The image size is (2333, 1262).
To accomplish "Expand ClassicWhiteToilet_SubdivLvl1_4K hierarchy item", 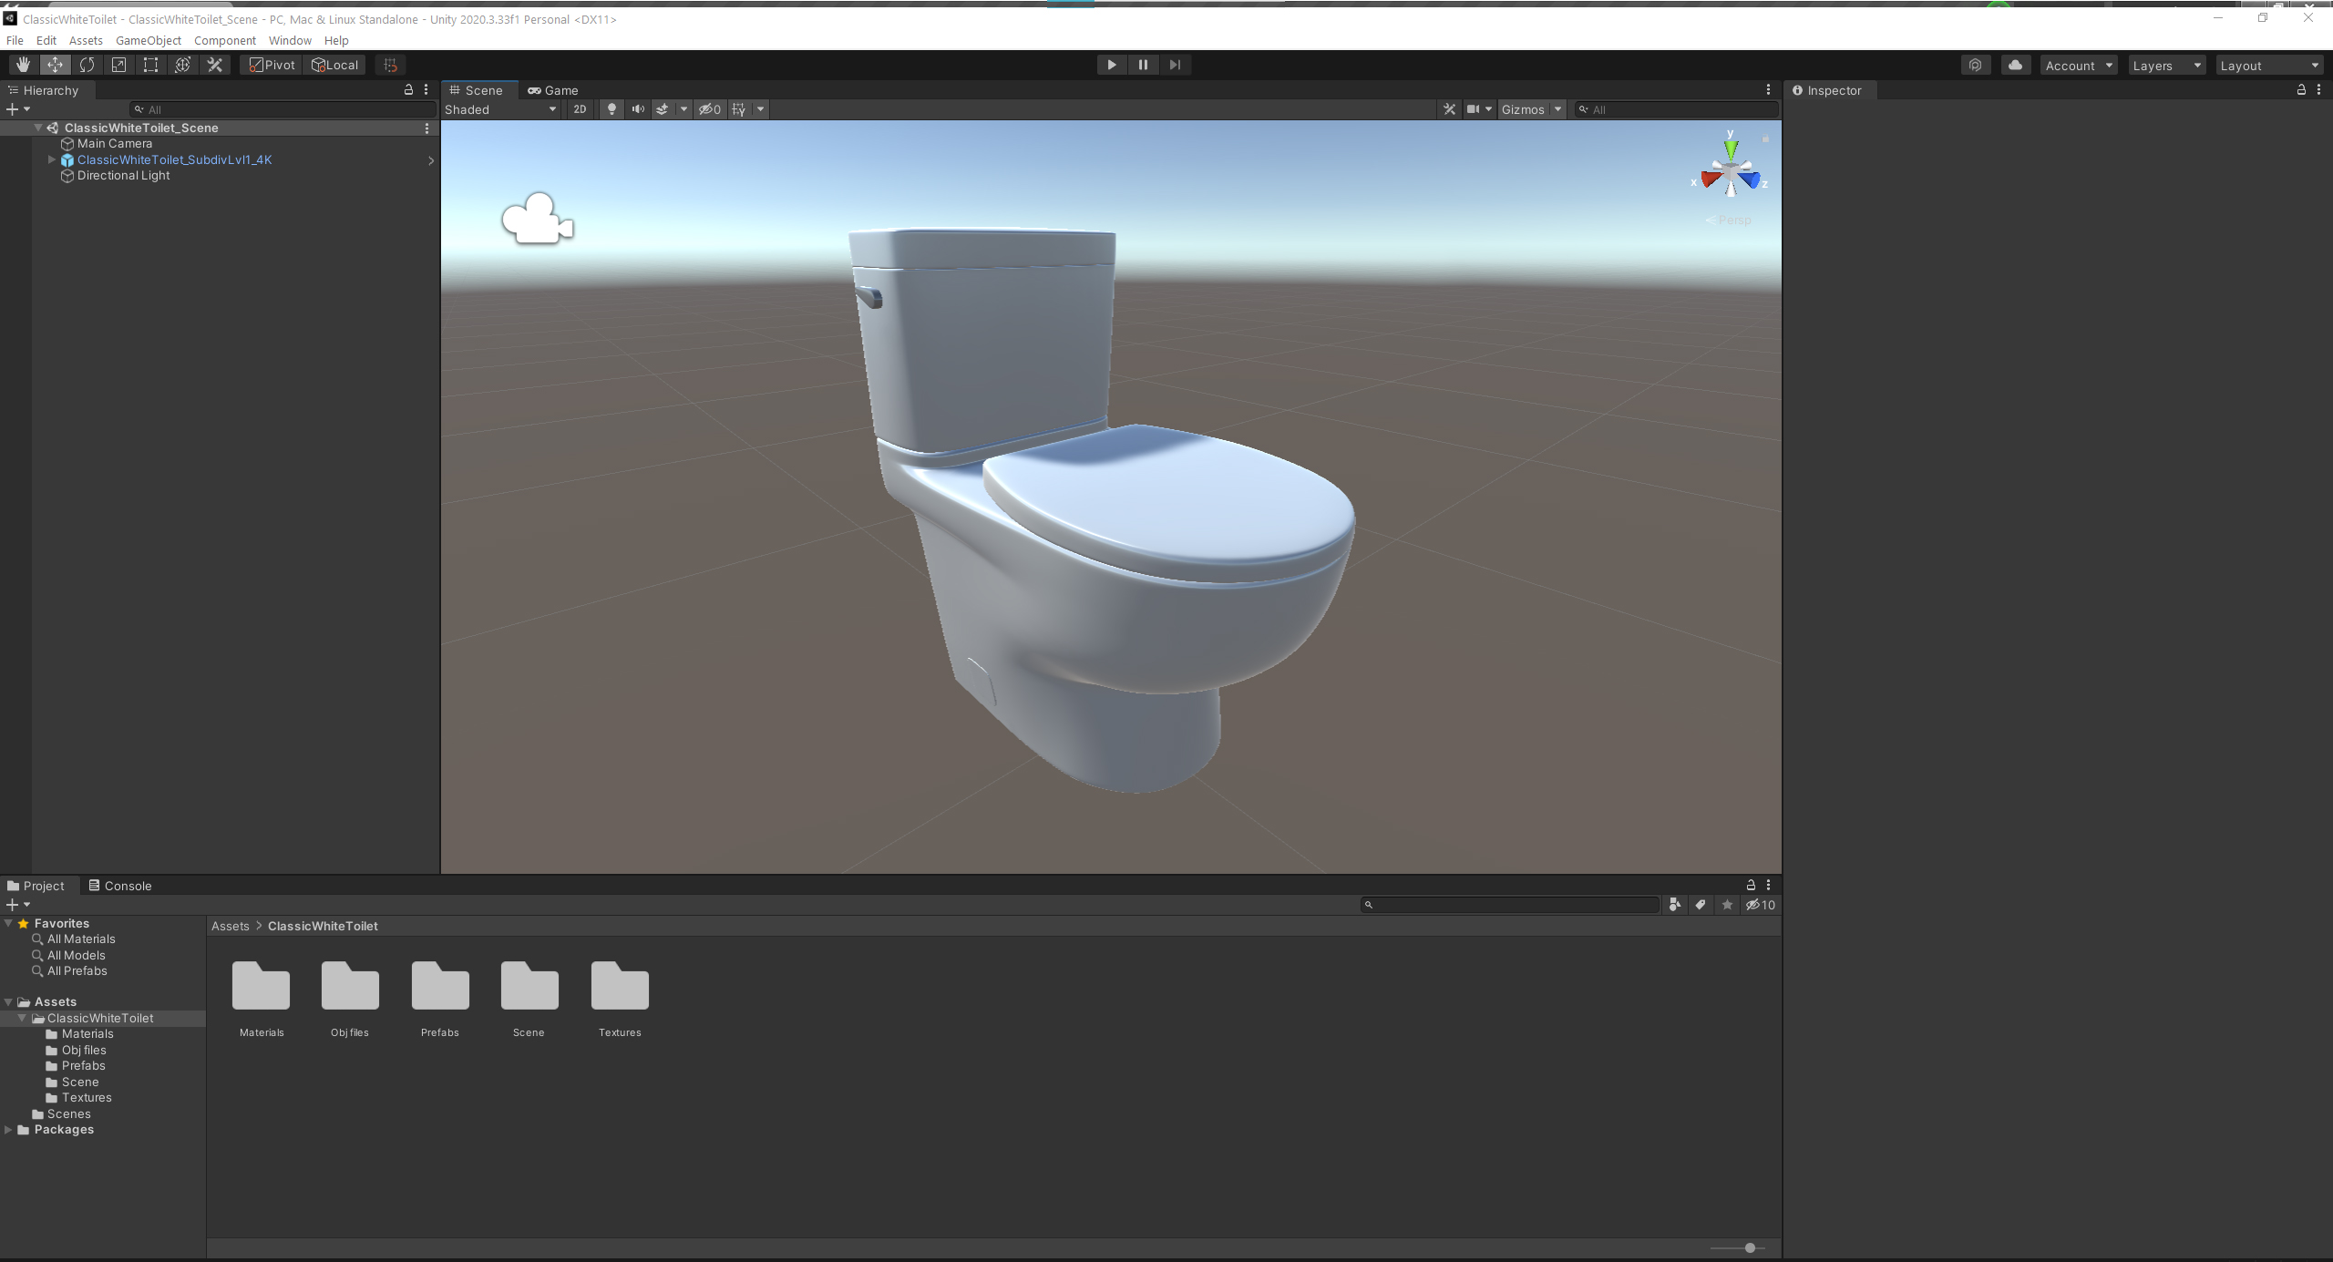I will 52,159.
